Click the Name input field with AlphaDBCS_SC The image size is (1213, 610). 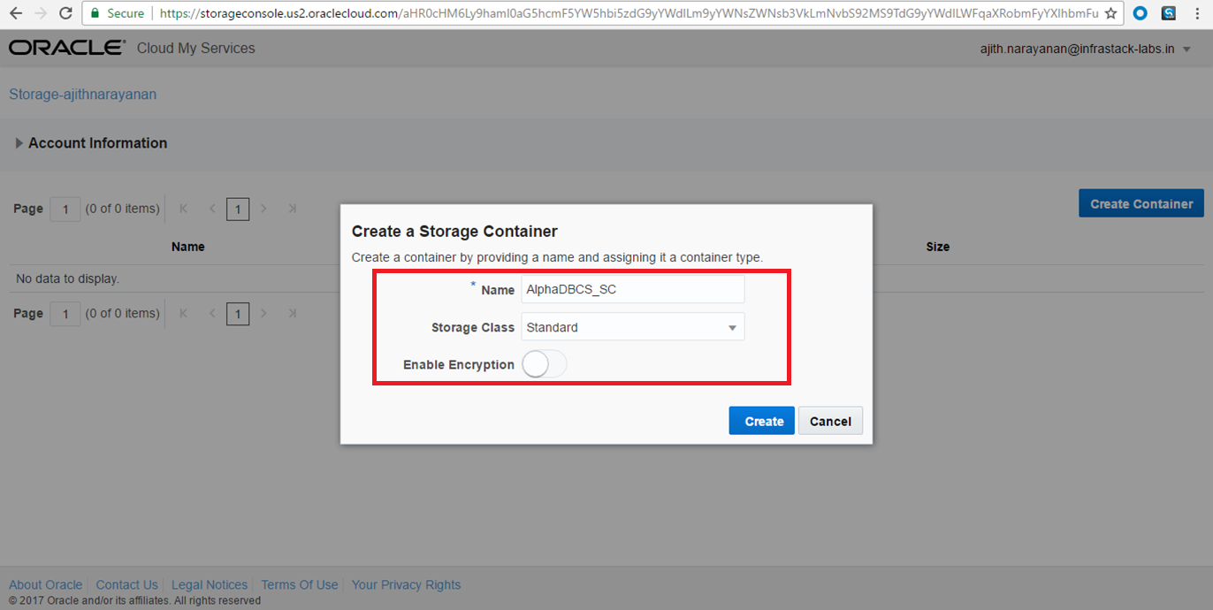pos(633,289)
